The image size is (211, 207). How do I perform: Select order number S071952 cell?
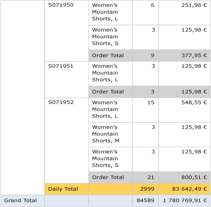pyautogui.click(x=67, y=140)
